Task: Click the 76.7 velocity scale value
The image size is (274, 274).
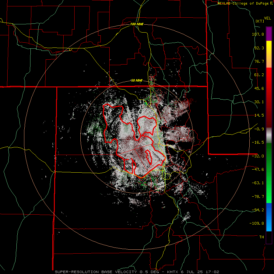Action: pyautogui.click(x=259, y=61)
